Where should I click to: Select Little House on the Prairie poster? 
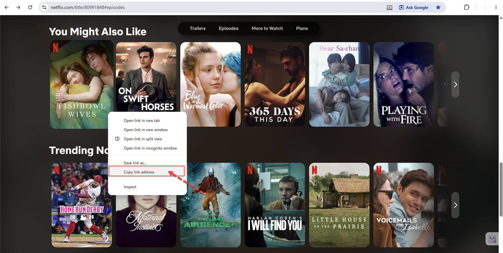point(339,205)
